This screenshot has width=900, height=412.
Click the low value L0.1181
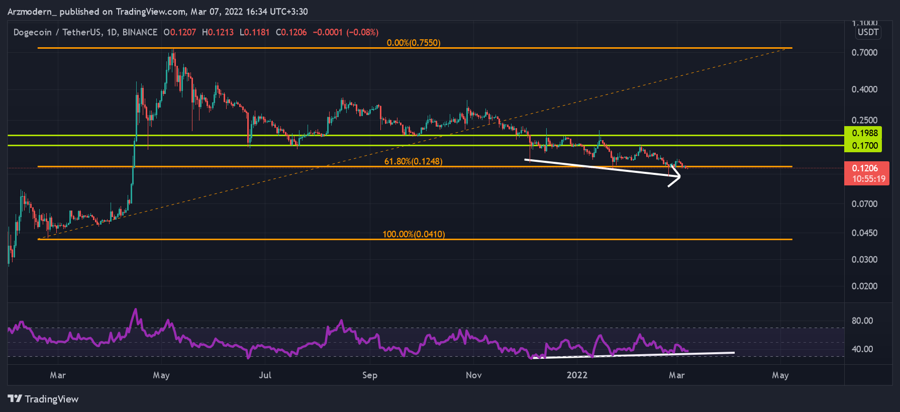click(x=255, y=32)
